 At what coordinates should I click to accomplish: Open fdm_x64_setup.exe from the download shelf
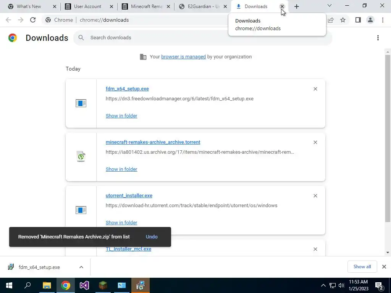coord(39,267)
